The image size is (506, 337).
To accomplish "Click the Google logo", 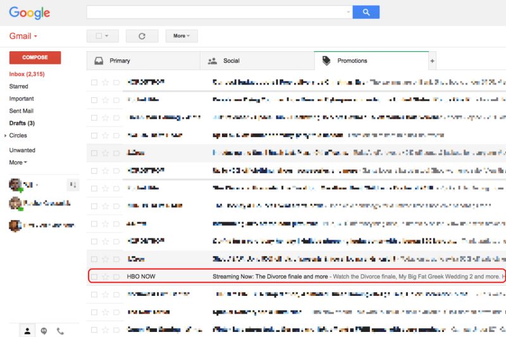I will pyautogui.click(x=29, y=13).
